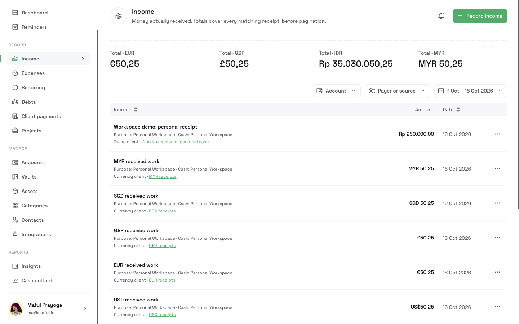Open Reminders in the sidebar
This screenshot has width=519, height=324.
click(49, 27)
